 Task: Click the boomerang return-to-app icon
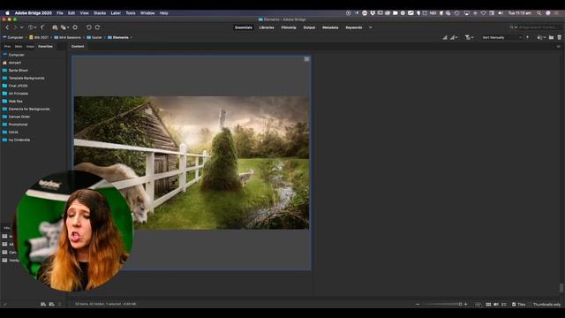click(43, 27)
